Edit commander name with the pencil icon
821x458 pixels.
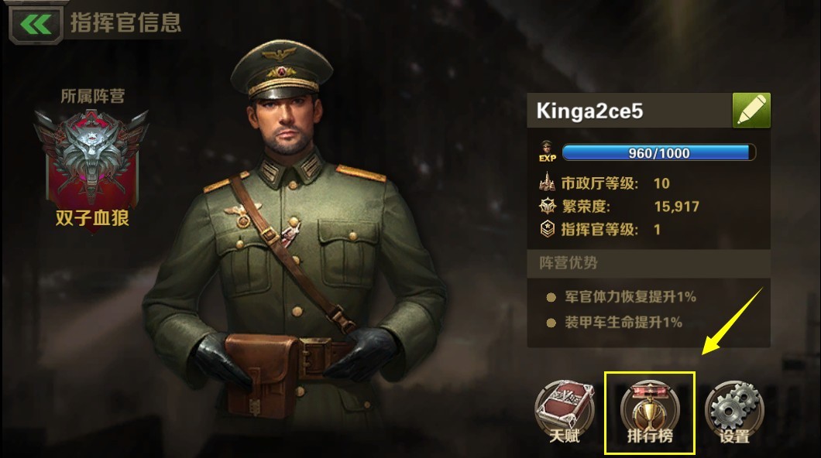coord(751,111)
